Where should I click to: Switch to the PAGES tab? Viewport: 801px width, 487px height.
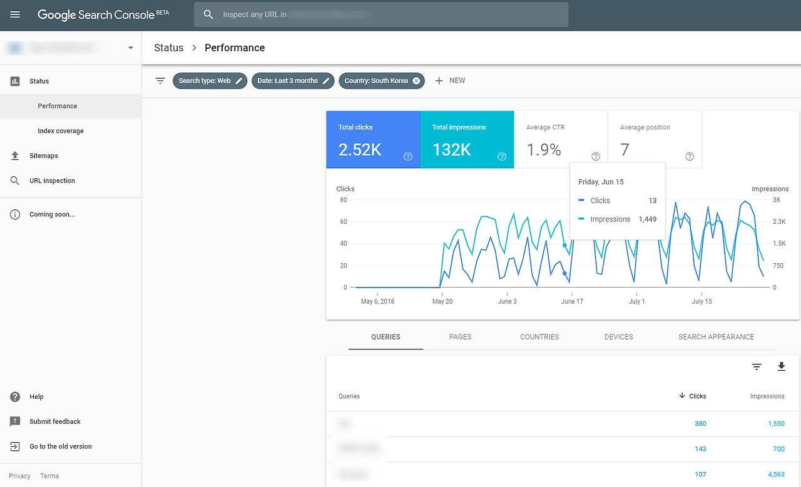coord(461,337)
